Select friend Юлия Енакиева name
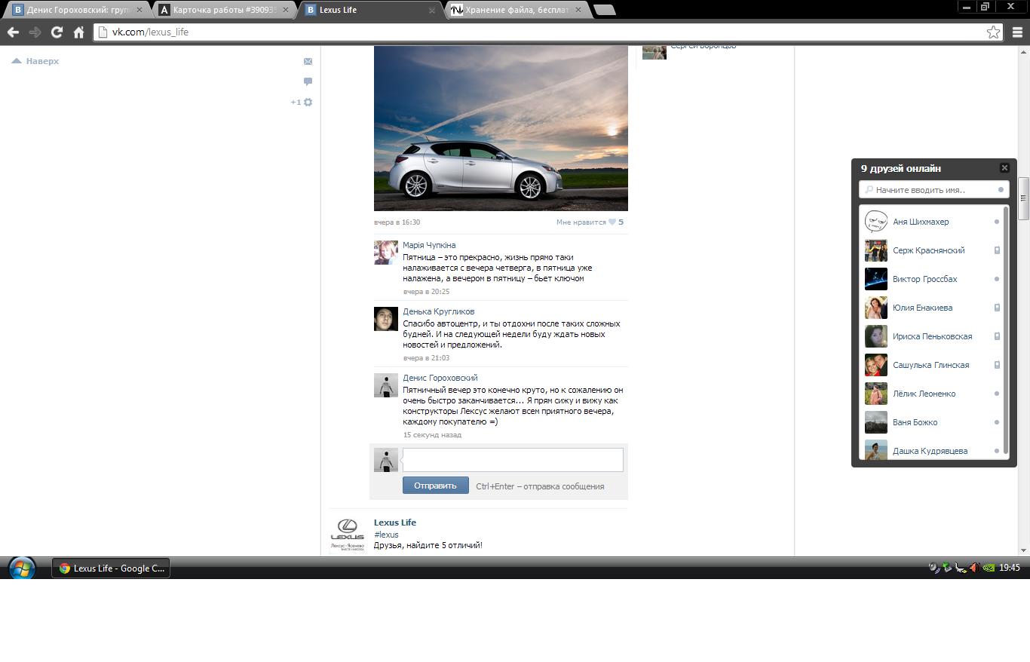This screenshot has width=1030, height=662. click(922, 308)
